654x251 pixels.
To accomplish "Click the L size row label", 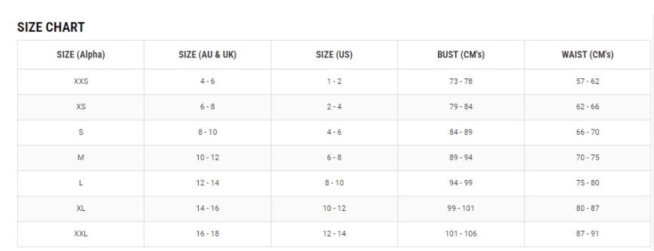I will click(x=81, y=183).
